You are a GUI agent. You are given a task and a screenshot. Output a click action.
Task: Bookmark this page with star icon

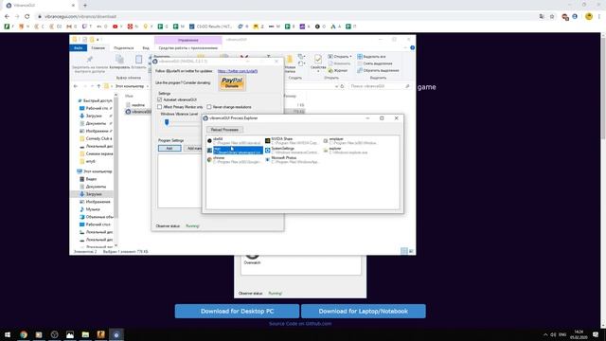(552, 17)
